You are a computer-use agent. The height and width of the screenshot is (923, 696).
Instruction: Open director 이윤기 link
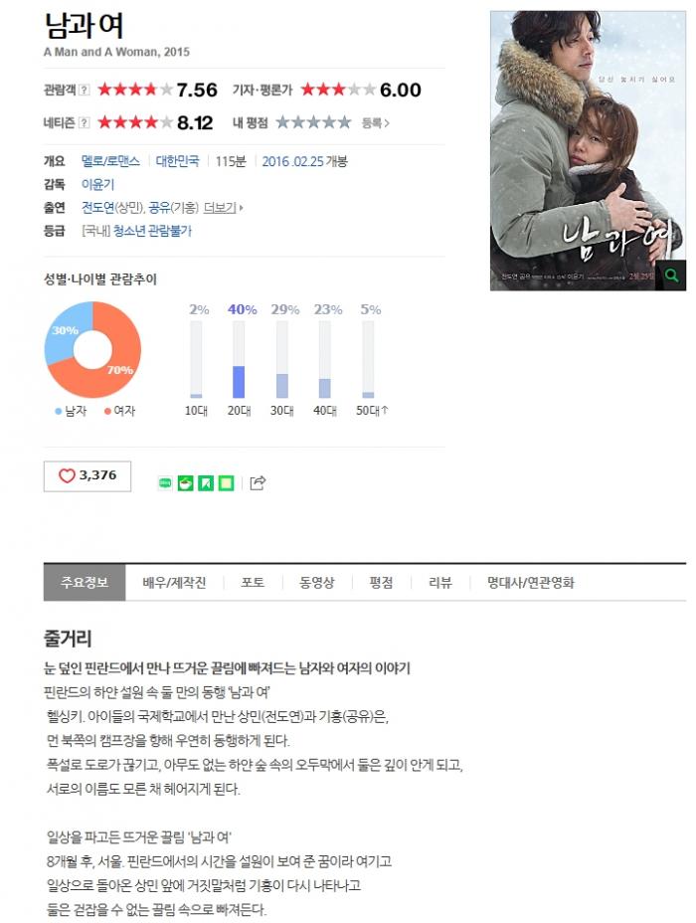point(97,184)
